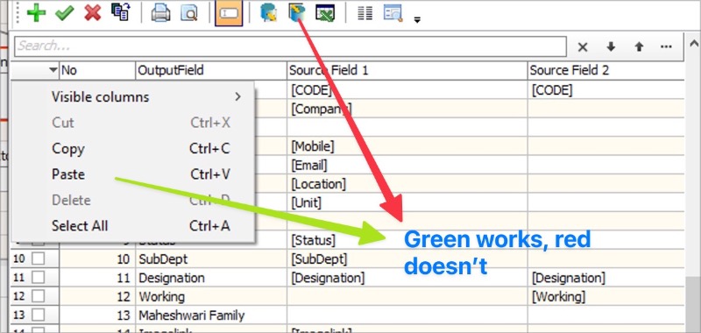Image resolution: width=701 pixels, height=333 pixels.
Task: Tick the checkbox in row 11
Action: [38, 278]
